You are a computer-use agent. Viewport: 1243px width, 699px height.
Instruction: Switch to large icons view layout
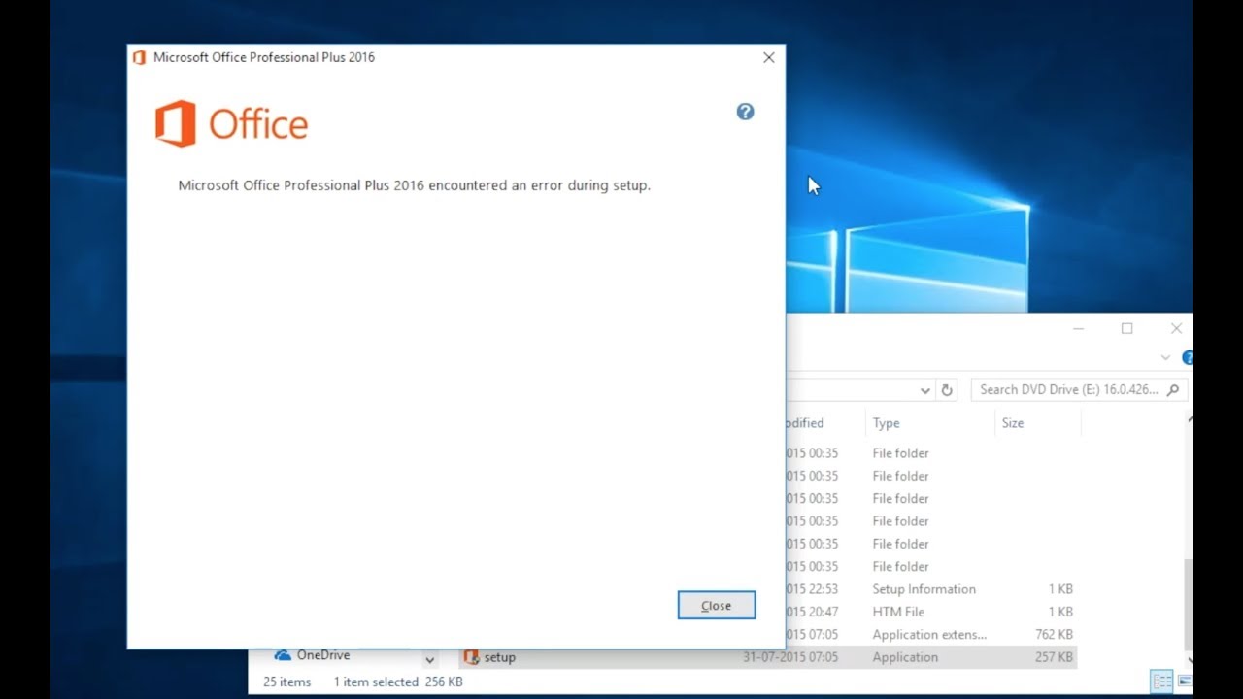pos(1184,682)
